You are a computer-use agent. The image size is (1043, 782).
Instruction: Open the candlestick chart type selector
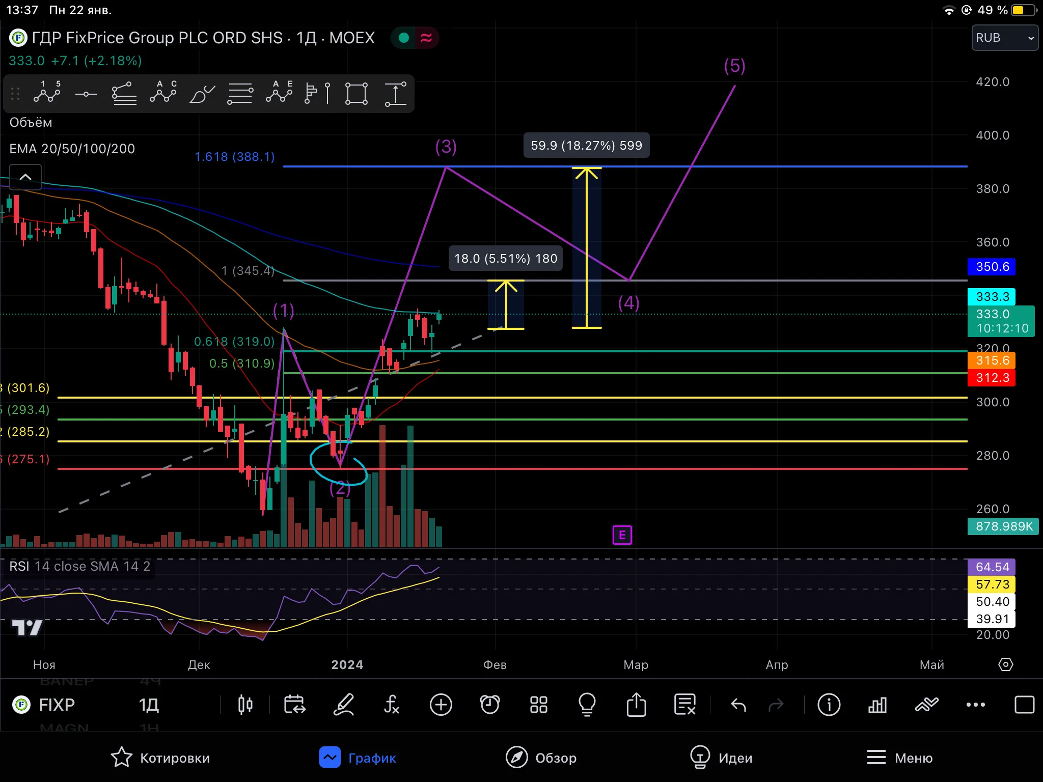pyautogui.click(x=245, y=705)
